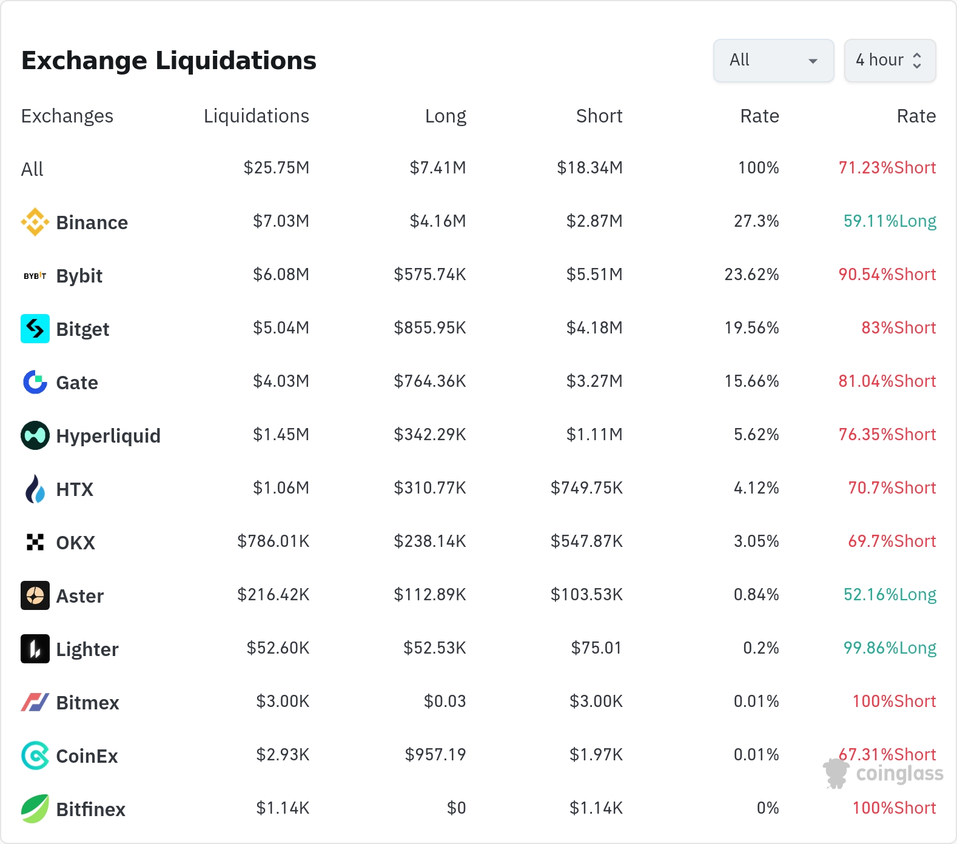This screenshot has height=844, width=957.
Task: Click the Lighter logo icon
Action: 35,649
